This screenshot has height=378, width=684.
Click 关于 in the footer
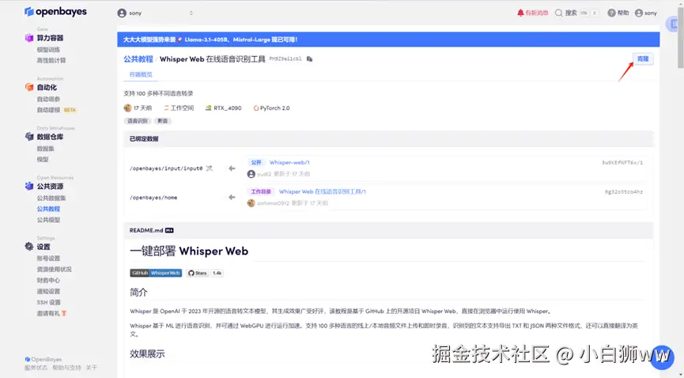[92, 368]
